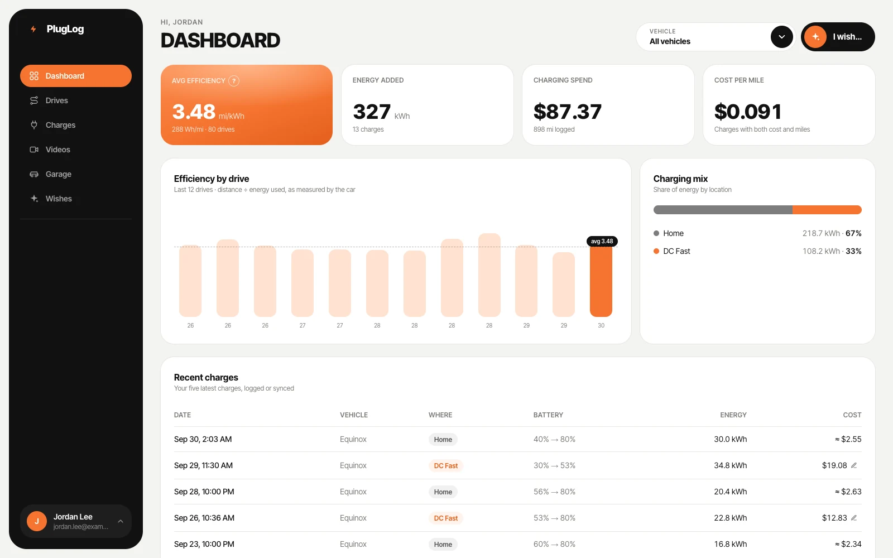Select Wishes in the sidebar

[x=76, y=199]
